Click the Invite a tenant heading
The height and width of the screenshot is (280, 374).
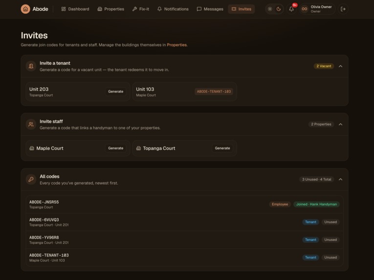55,63
